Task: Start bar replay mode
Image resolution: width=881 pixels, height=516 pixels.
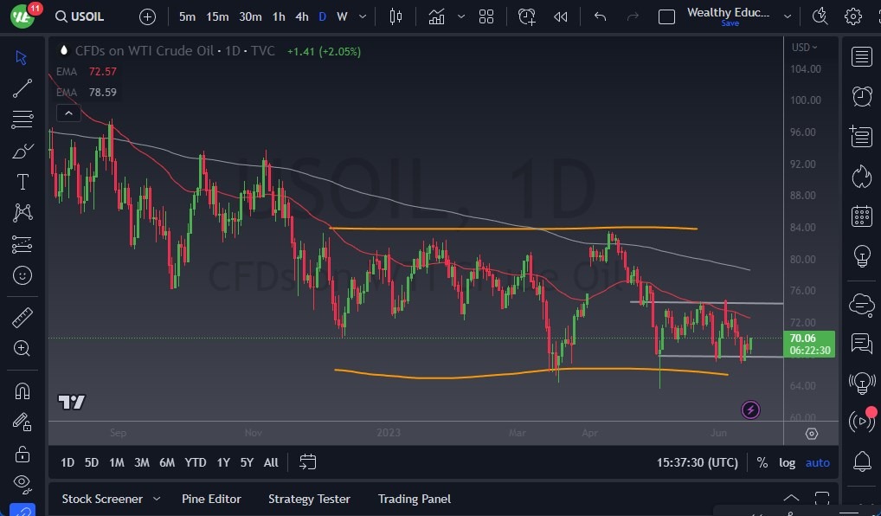Action: pos(560,16)
